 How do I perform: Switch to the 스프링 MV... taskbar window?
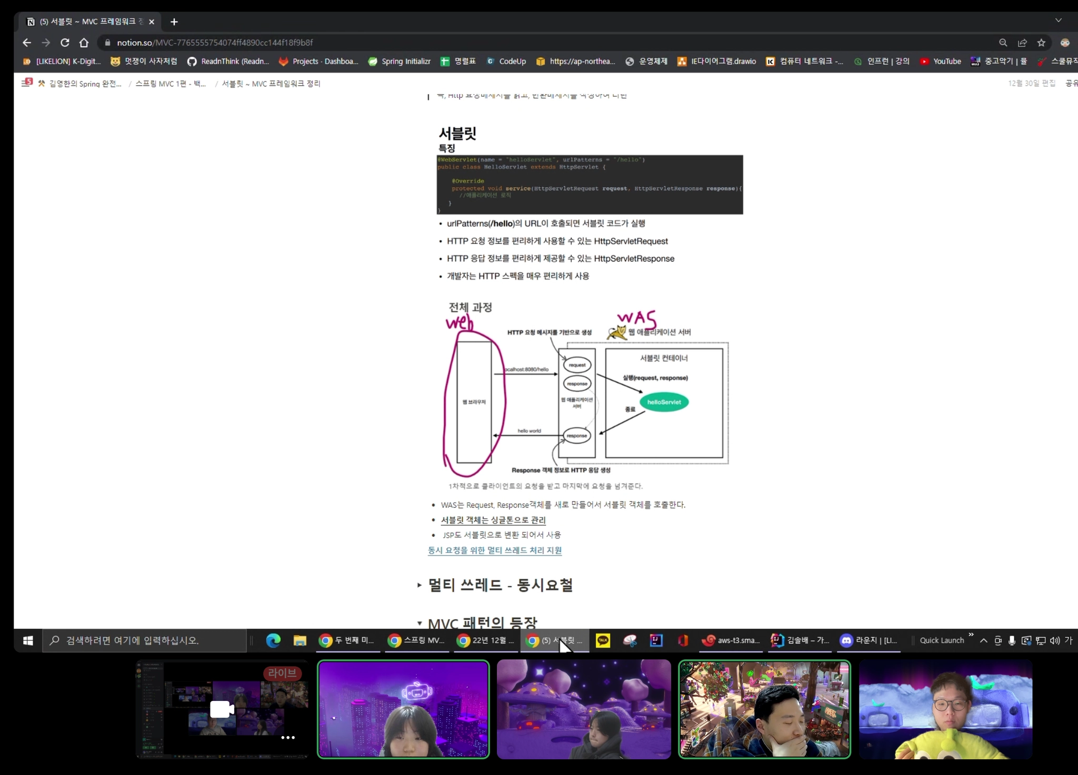point(416,640)
